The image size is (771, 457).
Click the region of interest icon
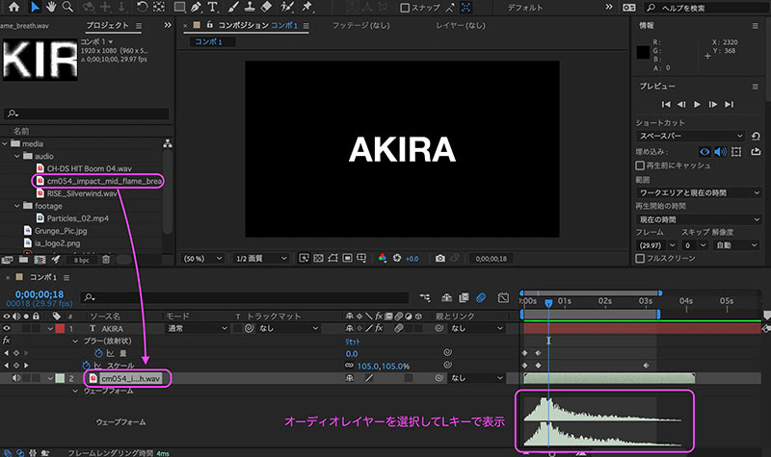click(x=348, y=258)
